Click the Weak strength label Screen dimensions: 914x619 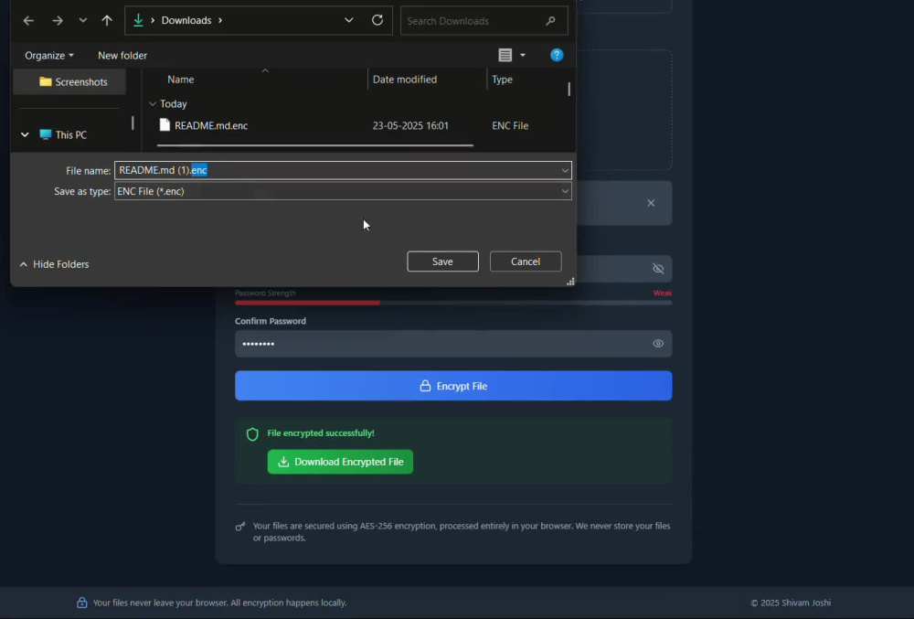pos(662,293)
